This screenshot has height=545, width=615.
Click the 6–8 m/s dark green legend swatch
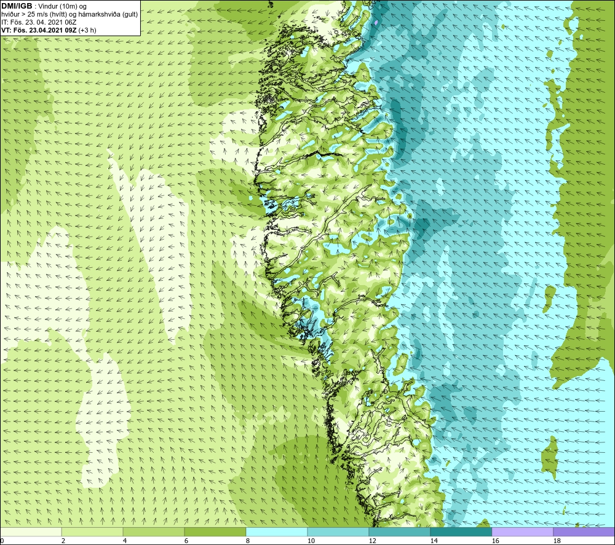(x=215, y=531)
